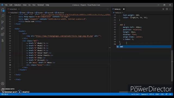This screenshot has width=174, height=98.
Task: Open the Extensions view
Action: pos(2,34)
